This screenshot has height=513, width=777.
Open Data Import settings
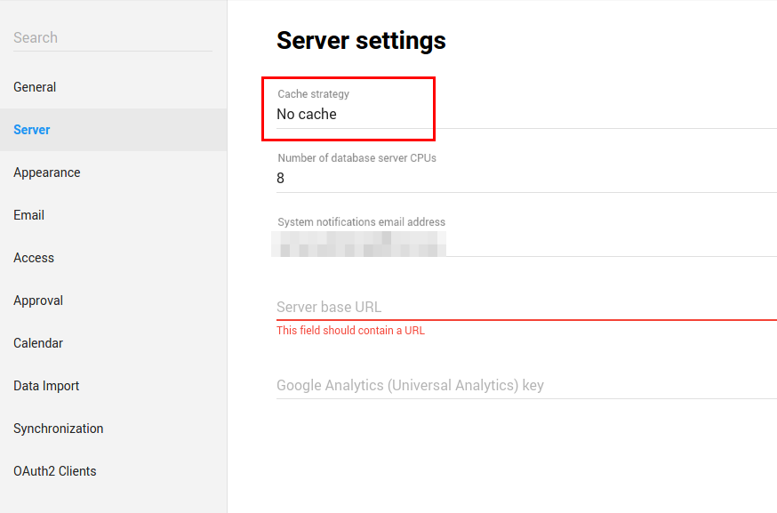(x=46, y=386)
